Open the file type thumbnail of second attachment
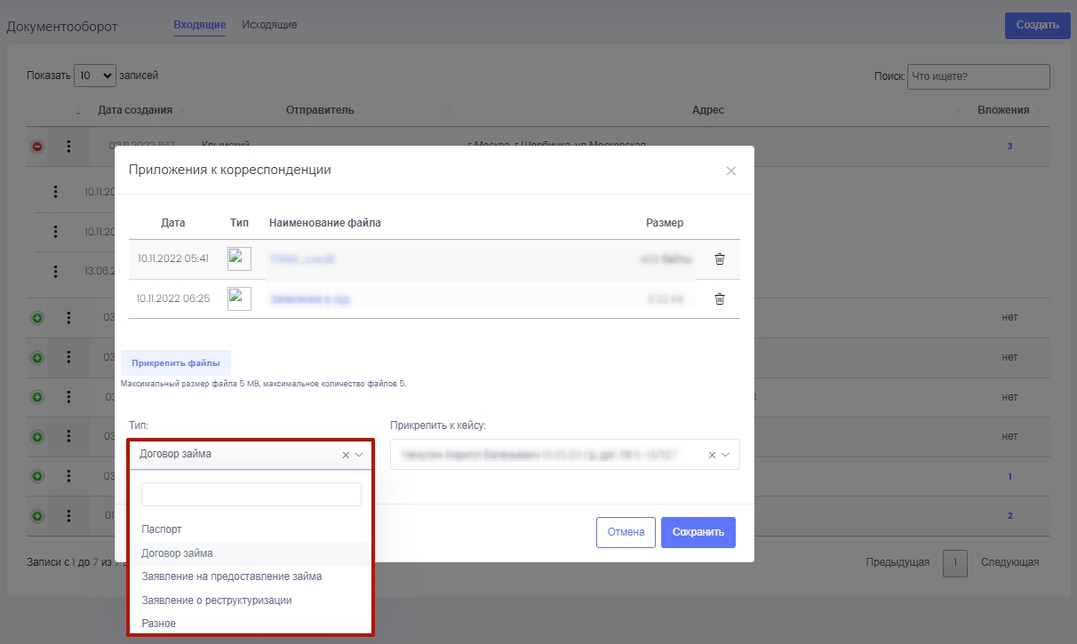 point(239,299)
